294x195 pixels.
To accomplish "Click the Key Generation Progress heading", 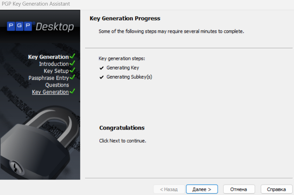I will 125,19.
